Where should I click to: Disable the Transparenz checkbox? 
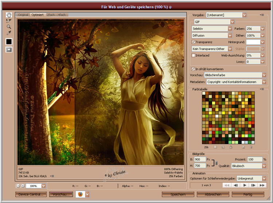tap(193, 42)
